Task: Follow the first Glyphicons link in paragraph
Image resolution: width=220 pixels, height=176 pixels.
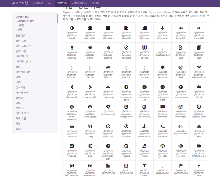Action: coord(155,12)
